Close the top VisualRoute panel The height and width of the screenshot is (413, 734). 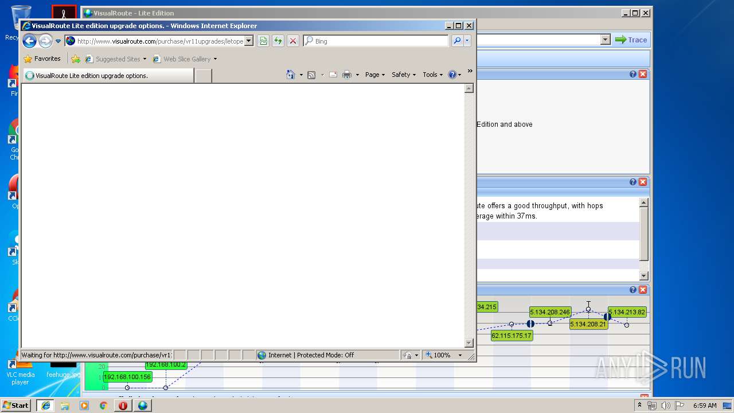click(x=643, y=74)
